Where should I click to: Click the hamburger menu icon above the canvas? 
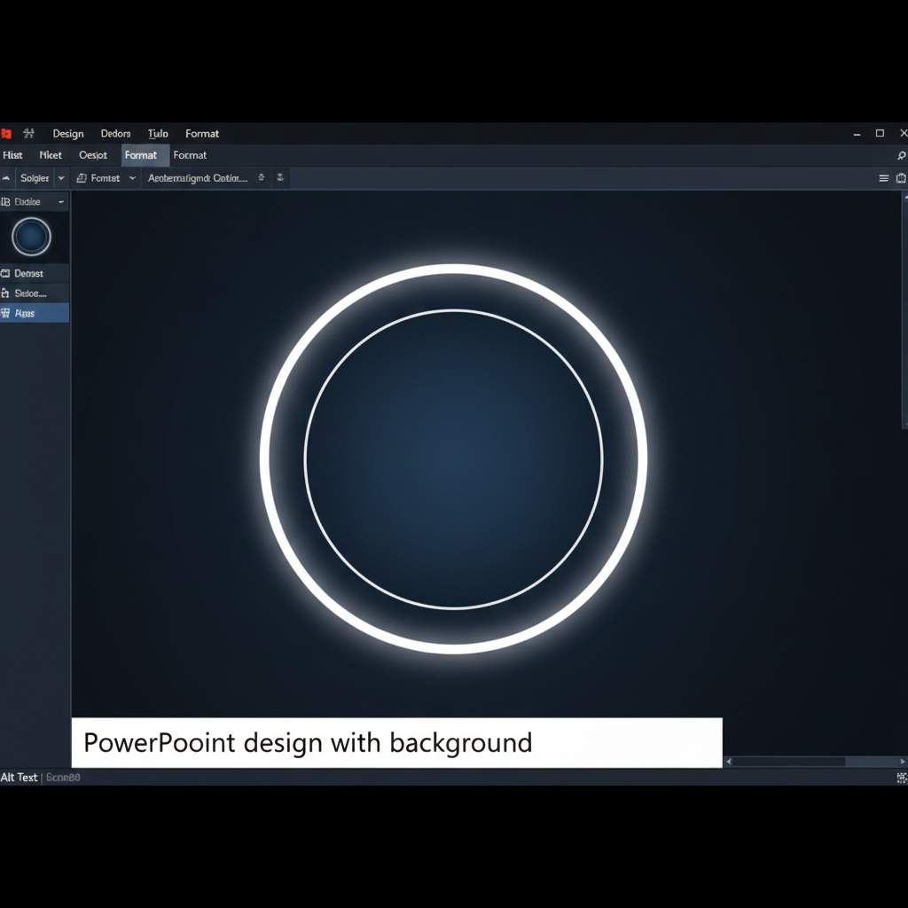883,177
